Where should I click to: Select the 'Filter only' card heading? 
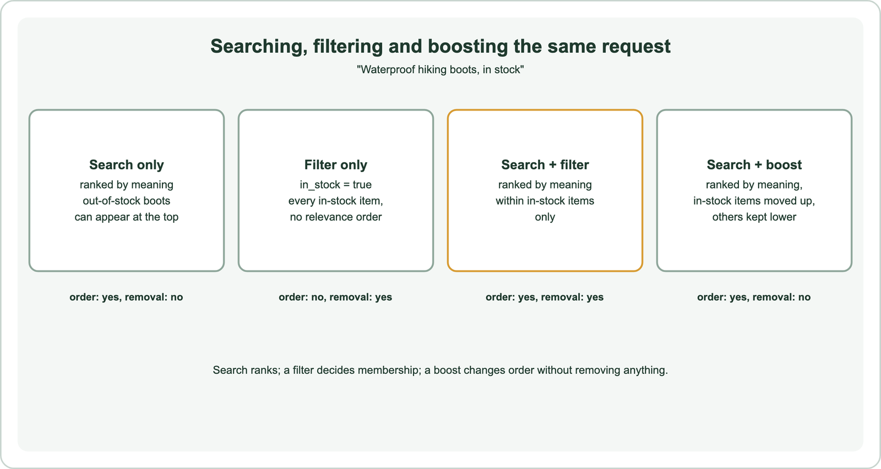coord(336,165)
